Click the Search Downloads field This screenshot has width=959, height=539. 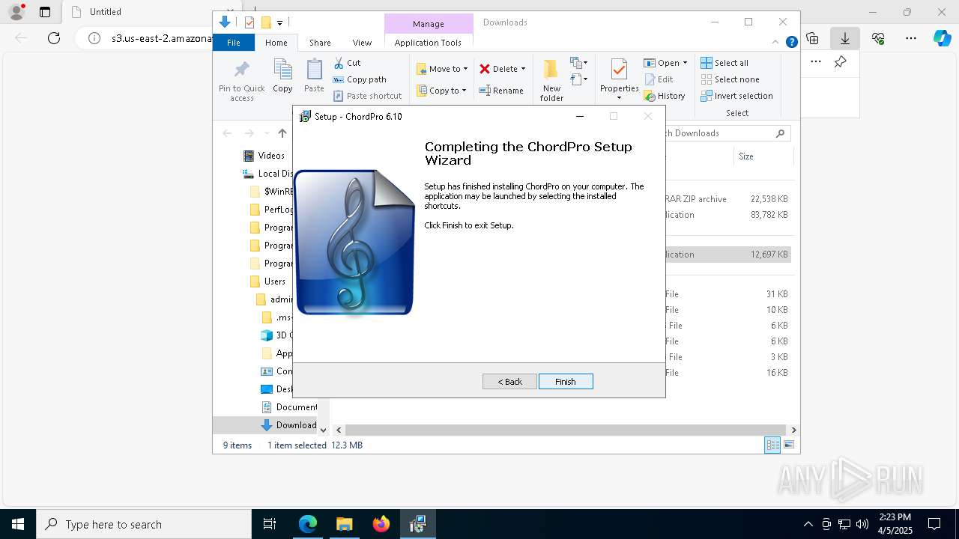(727, 133)
